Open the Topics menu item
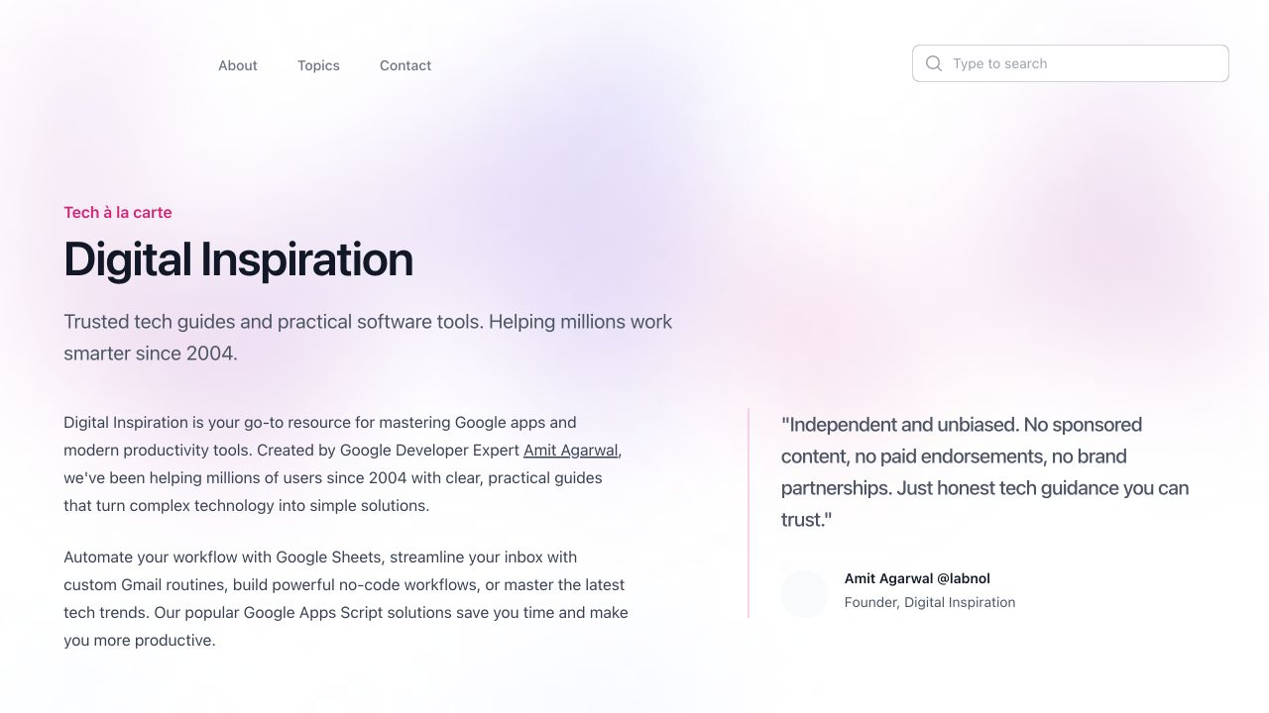Viewport: 1269px width, 713px height. 318,65
